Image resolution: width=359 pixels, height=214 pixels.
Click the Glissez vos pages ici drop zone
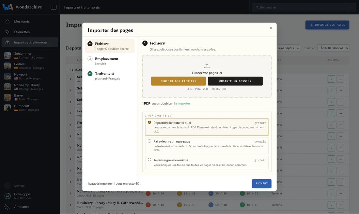click(207, 76)
